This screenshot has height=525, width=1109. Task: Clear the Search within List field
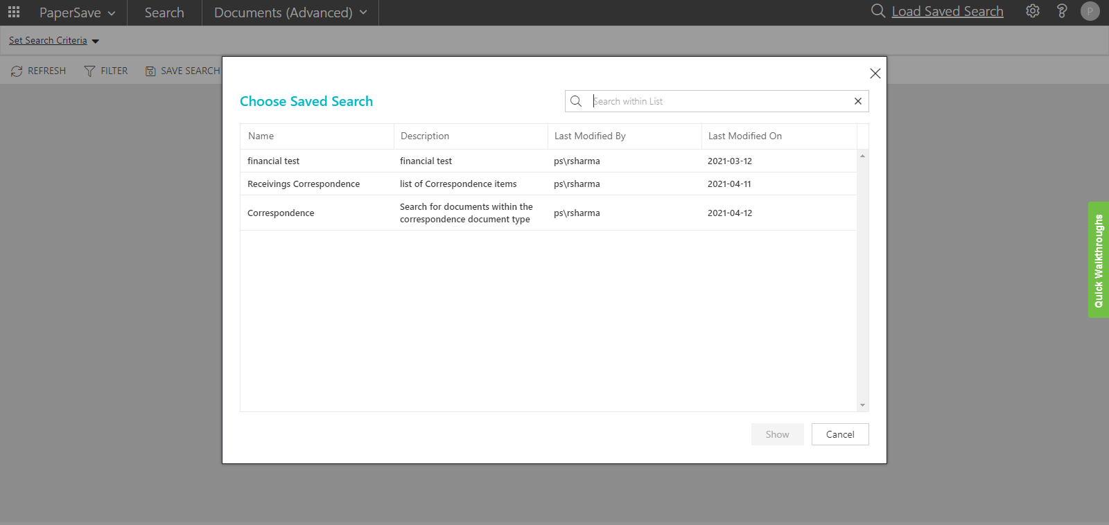coord(858,101)
